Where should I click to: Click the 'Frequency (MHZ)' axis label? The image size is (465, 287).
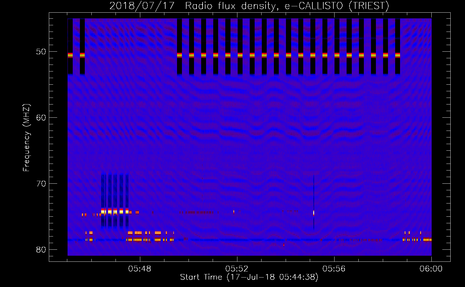[x=26, y=138]
